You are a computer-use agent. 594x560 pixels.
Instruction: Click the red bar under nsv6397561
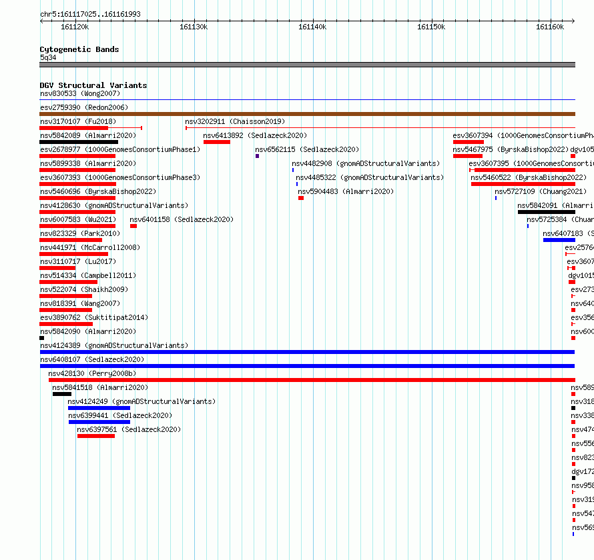(96, 436)
